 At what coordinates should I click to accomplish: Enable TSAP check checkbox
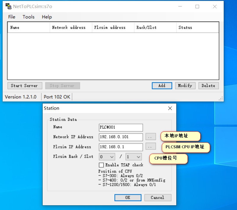pos(102,165)
